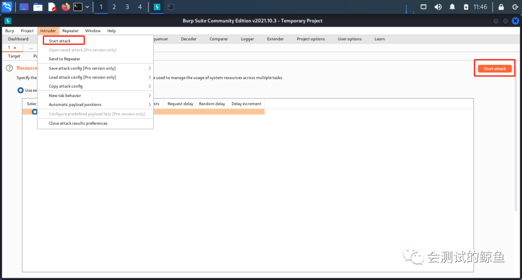
Task: Close Intruder attack tab 1
Action: click(x=14, y=48)
